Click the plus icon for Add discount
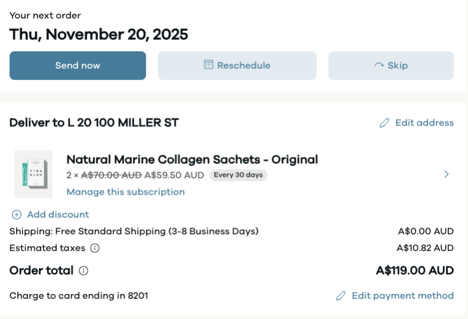 (17, 214)
